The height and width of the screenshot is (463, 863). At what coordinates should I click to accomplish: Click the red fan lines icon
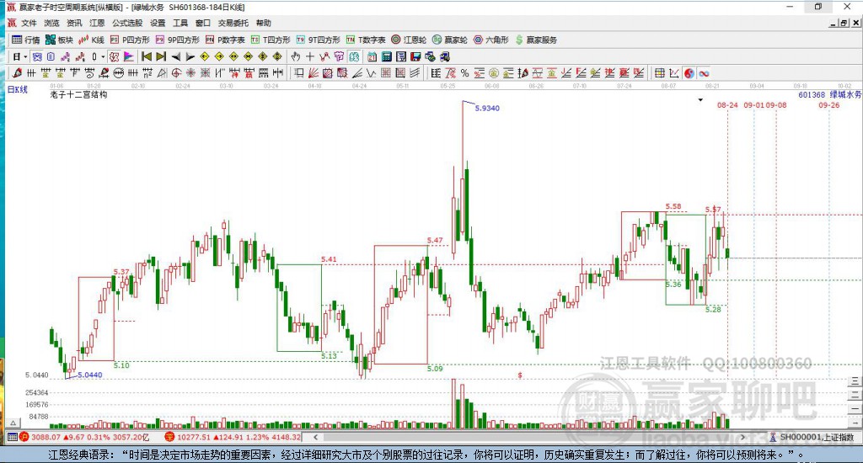314,73
